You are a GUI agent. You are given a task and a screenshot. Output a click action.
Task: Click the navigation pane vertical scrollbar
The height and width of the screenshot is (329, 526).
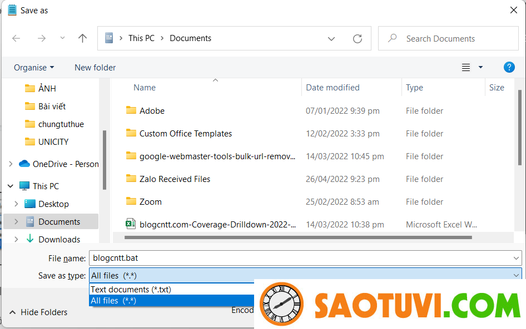(x=105, y=160)
